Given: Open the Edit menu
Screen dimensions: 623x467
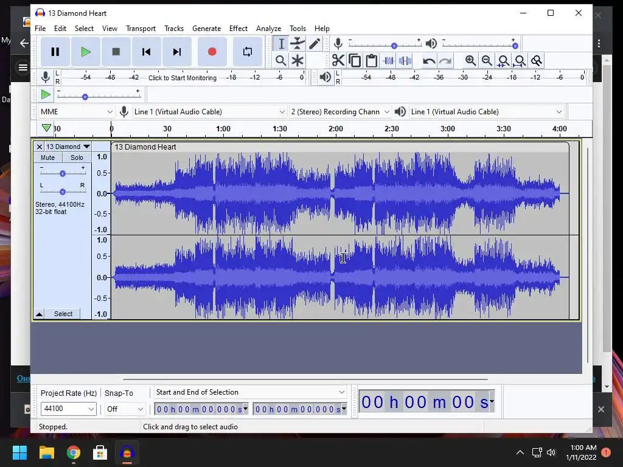Looking at the screenshot, I should click(60, 29).
